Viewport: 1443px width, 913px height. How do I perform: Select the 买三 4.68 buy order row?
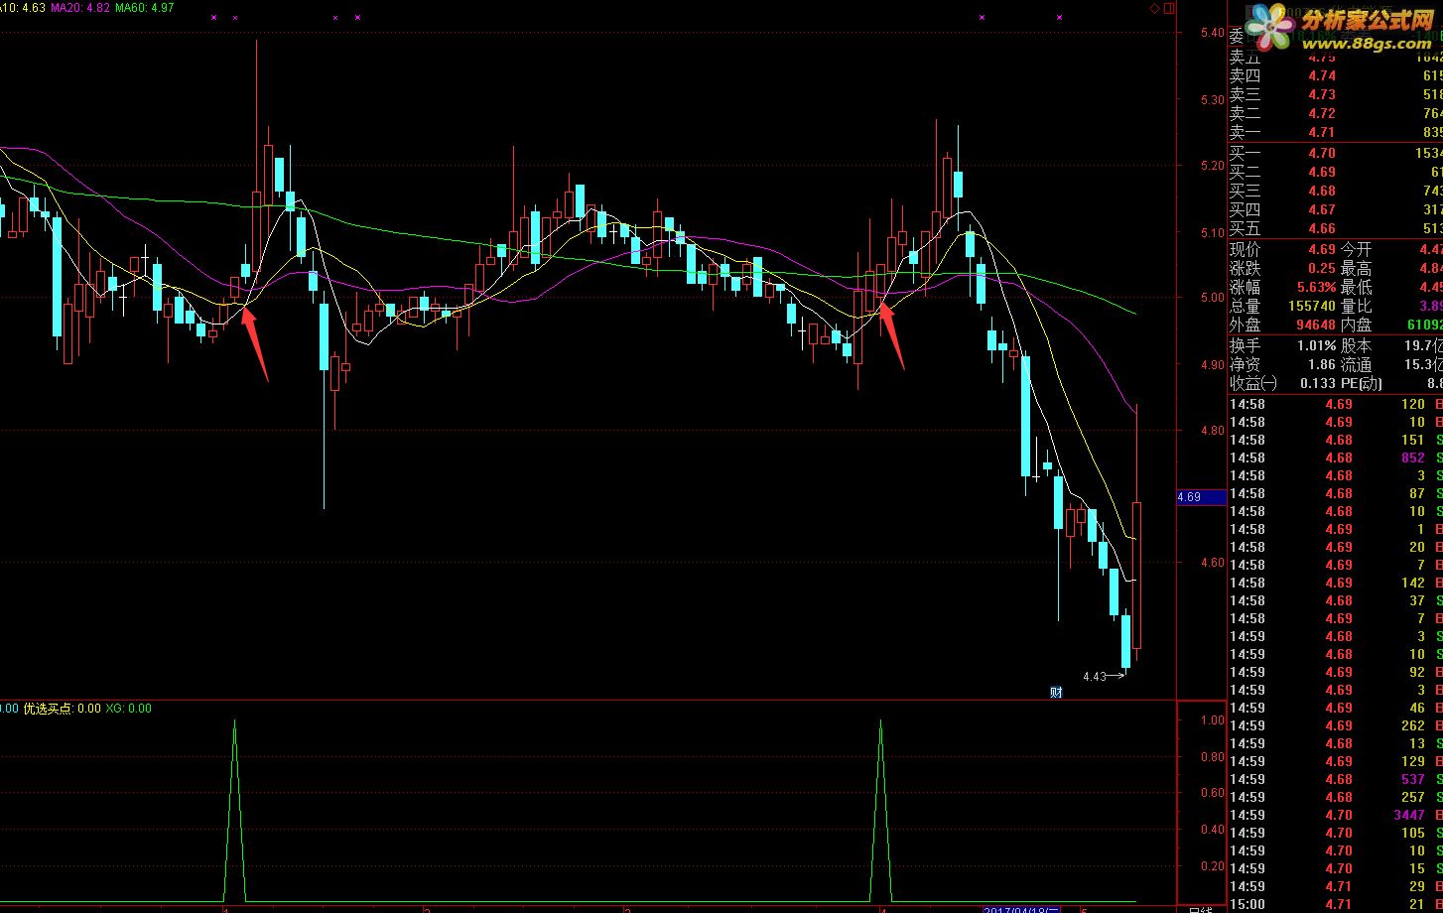pyautogui.click(x=1336, y=191)
